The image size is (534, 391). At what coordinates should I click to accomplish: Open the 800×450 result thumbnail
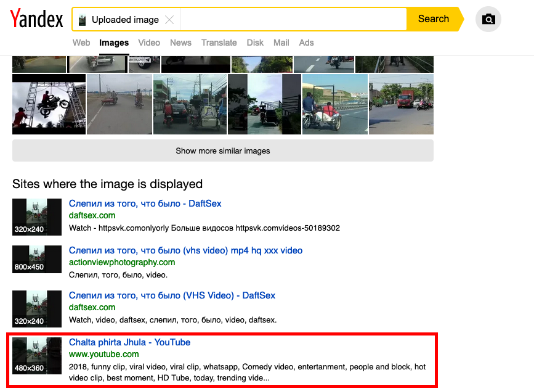coord(37,260)
